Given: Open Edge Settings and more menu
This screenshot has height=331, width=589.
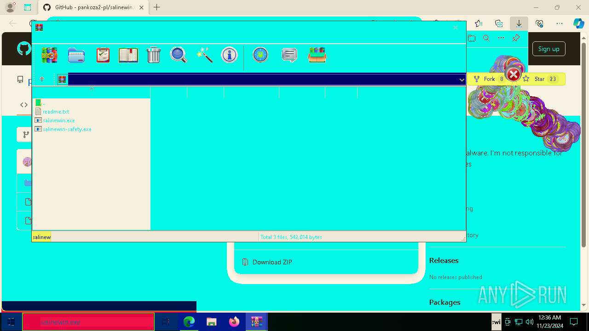Looking at the screenshot, I should coord(560,23).
